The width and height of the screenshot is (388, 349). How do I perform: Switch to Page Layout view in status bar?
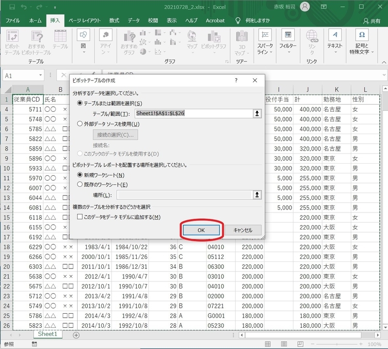coord(284,344)
